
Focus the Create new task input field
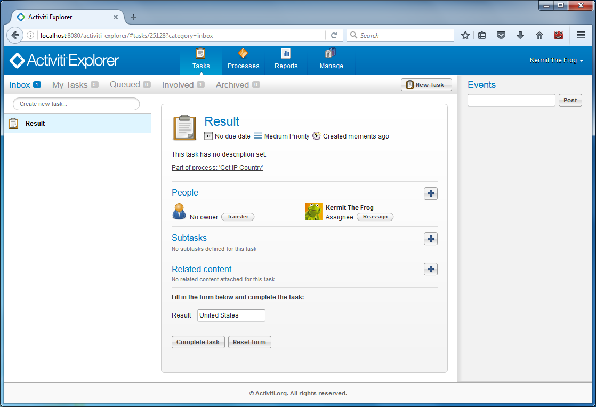(x=76, y=104)
